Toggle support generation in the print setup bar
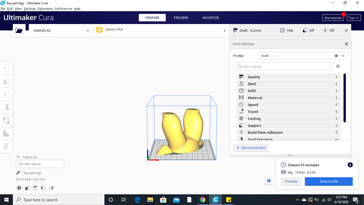Image resolution: width=364 pixels, height=205 pixels. [x=308, y=30]
